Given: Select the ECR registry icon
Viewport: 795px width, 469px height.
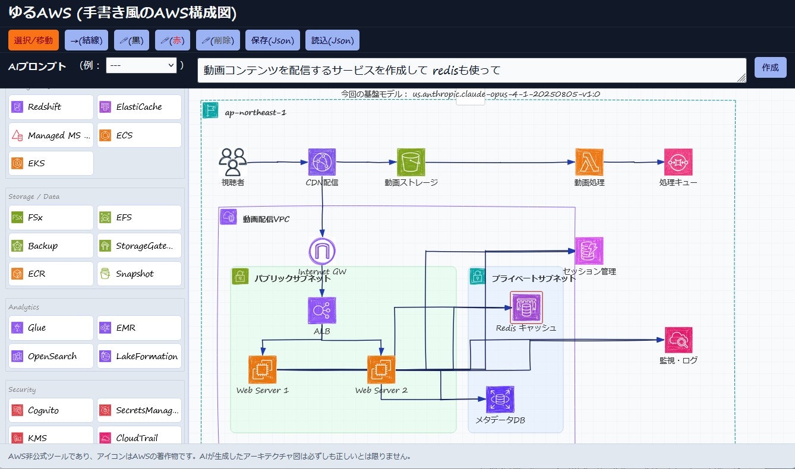Looking at the screenshot, I should [51, 273].
